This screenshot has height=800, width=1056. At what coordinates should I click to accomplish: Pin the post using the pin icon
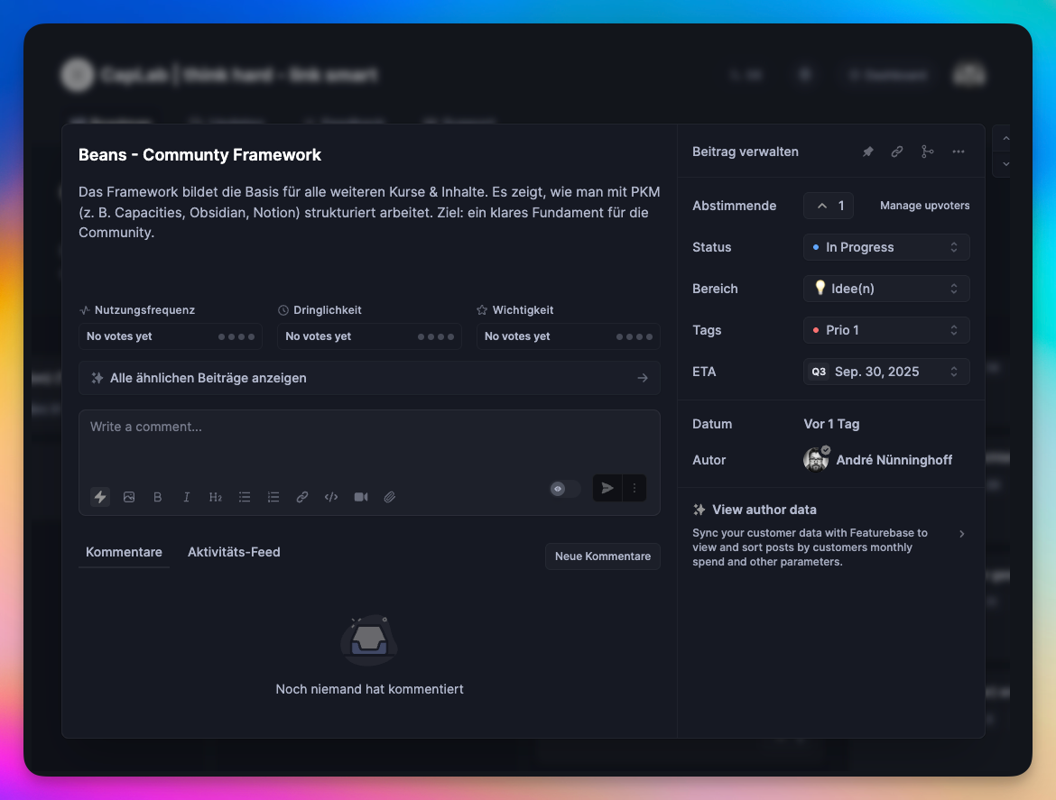pos(867,152)
